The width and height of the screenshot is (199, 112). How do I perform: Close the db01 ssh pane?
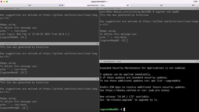point(1,8)
